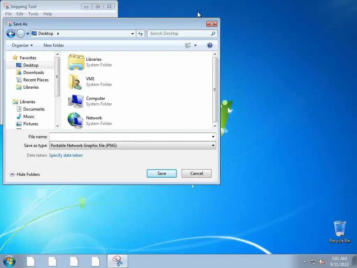Image resolution: width=357 pixels, height=268 pixels.
Task: Select the Network item name
Action: (94, 118)
